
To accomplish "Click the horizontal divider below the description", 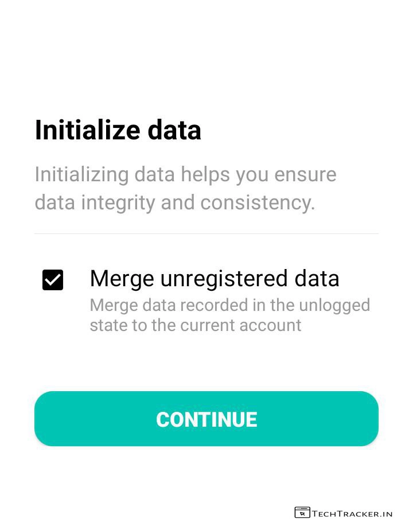I will (x=206, y=233).
